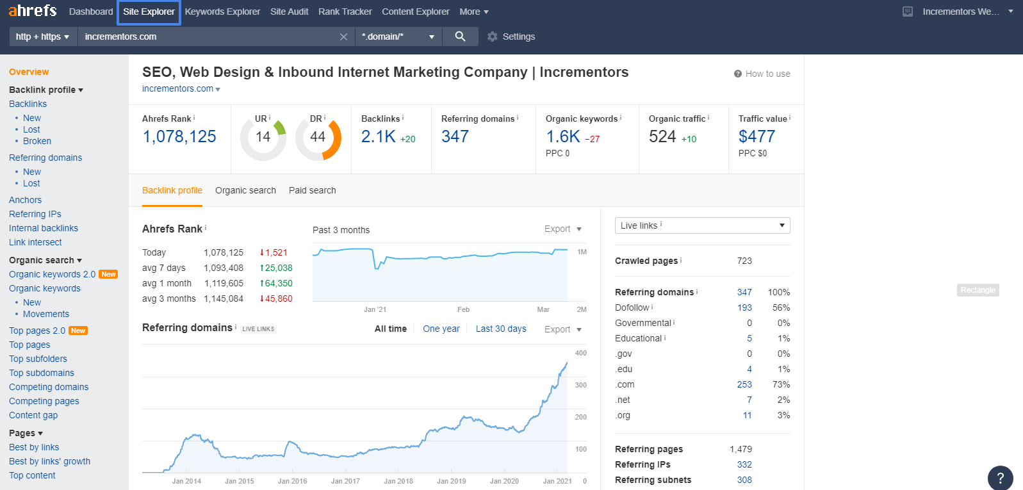Screen dimensions: 1023x490
Task: Open the Live links dropdown
Action: (702, 225)
